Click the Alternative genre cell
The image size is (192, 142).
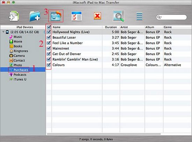[172, 65]
